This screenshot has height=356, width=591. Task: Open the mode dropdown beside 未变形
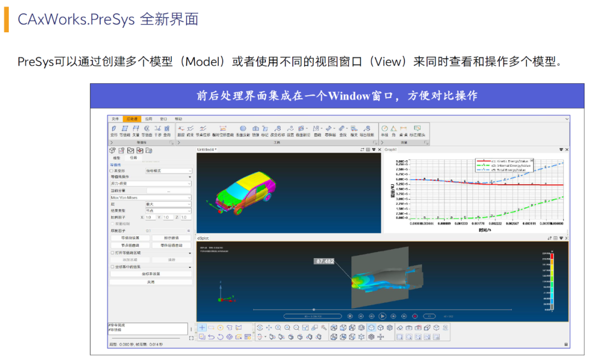(x=169, y=171)
